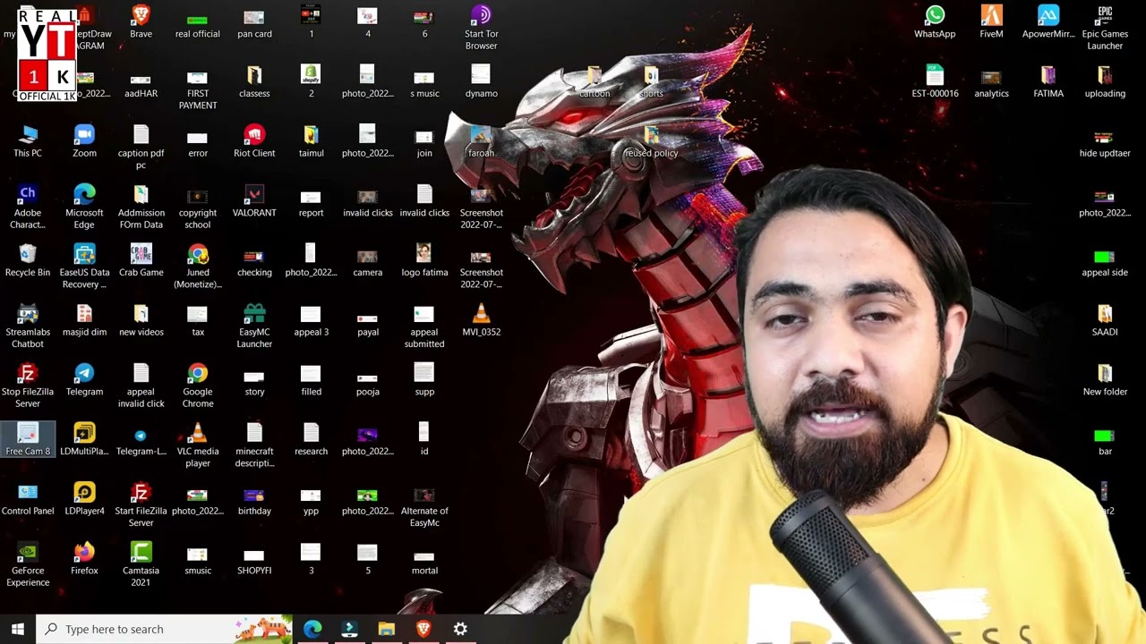Select the Brave shortcut on the desktop

(x=141, y=22)
